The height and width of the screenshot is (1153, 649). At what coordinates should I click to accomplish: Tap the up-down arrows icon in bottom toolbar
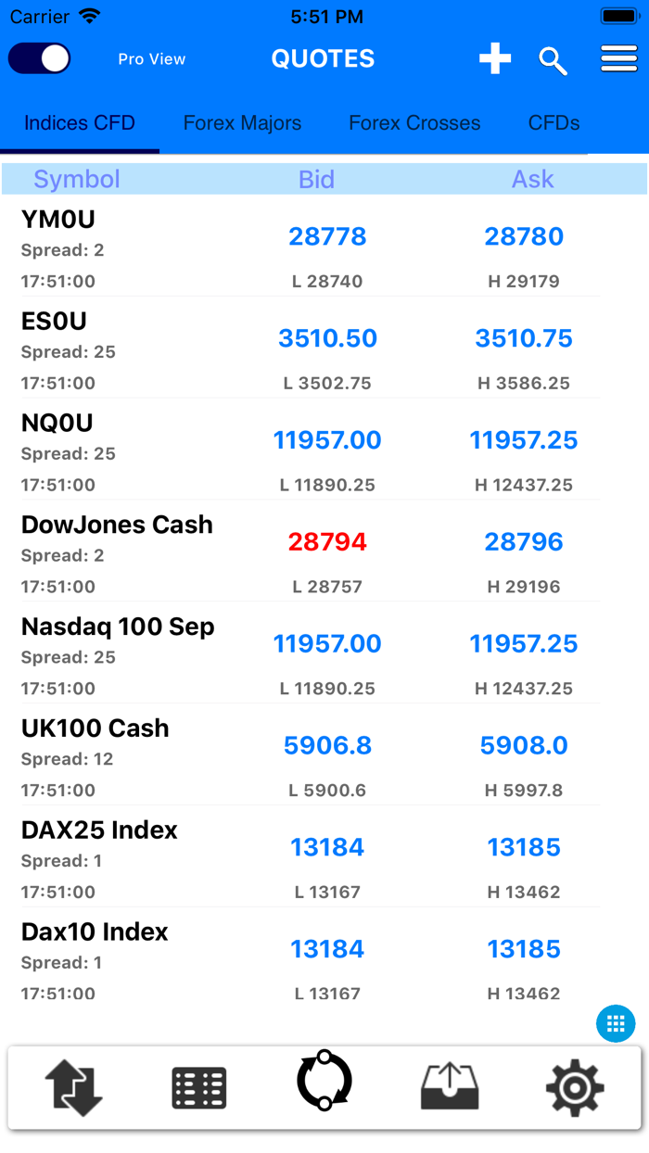[x=73, y=1087]
